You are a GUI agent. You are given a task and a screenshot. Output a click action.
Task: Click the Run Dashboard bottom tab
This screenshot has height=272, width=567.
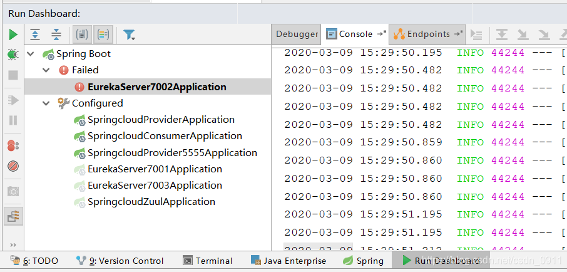pos(441,261)
